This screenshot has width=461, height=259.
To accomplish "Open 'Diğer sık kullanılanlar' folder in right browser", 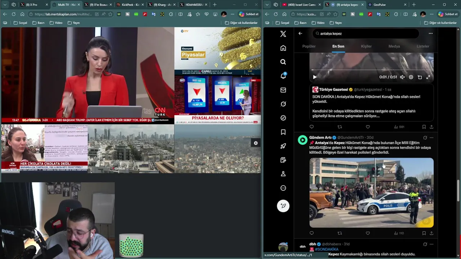I will click(440, 23).
